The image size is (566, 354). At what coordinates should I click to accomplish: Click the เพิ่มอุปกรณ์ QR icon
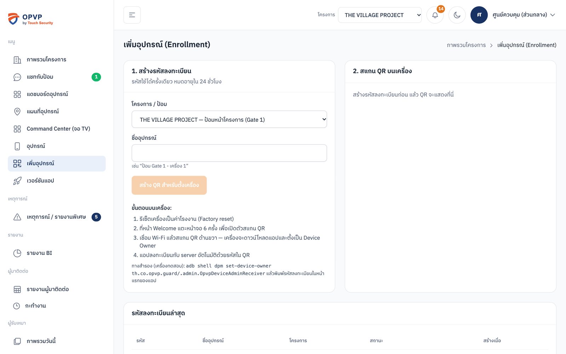[17, 164]
